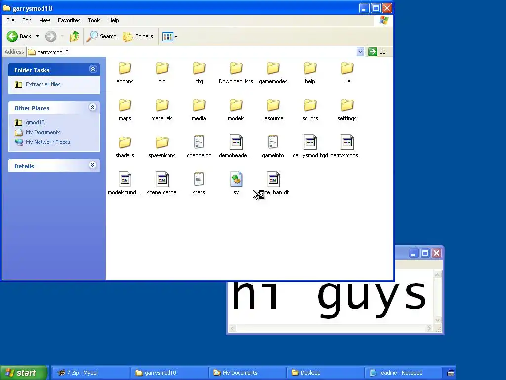Select the demoheader file

(x=236, y=147)
